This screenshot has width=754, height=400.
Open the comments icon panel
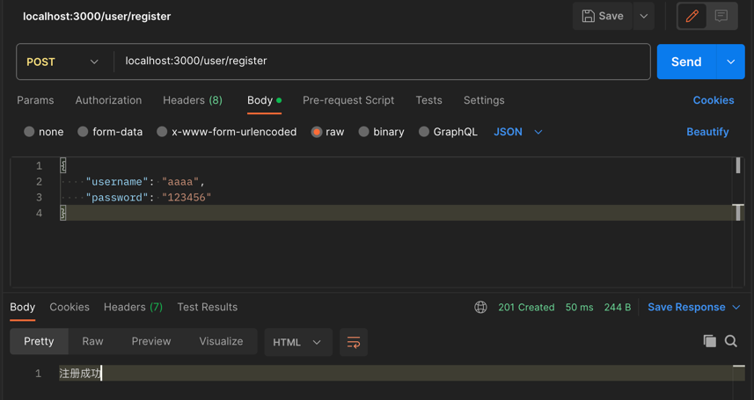point(721,16)
